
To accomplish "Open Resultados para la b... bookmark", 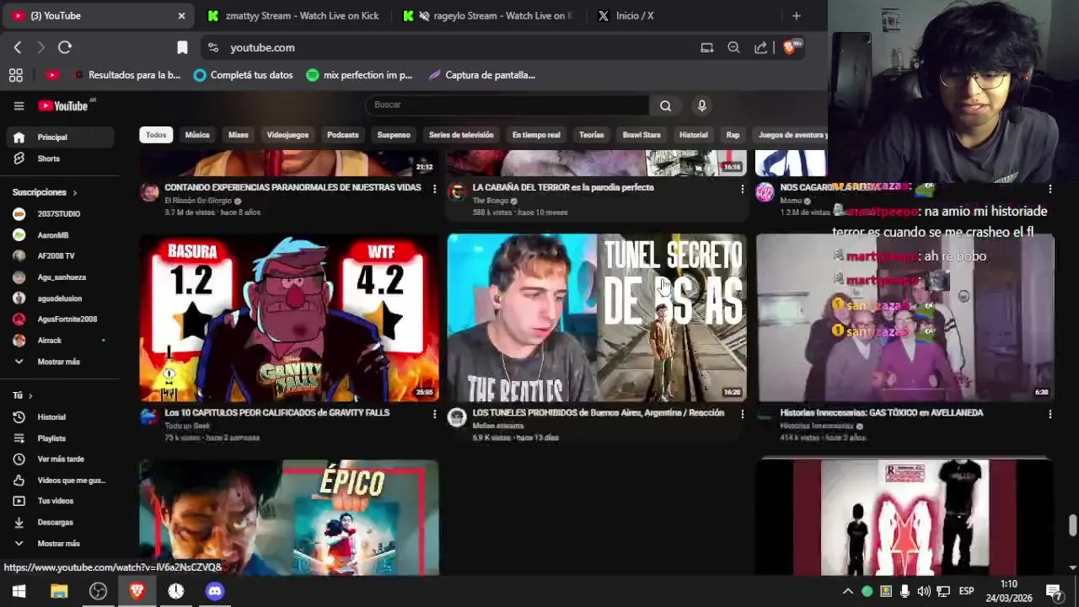I will pyautogui.click(x=126, y=75).
